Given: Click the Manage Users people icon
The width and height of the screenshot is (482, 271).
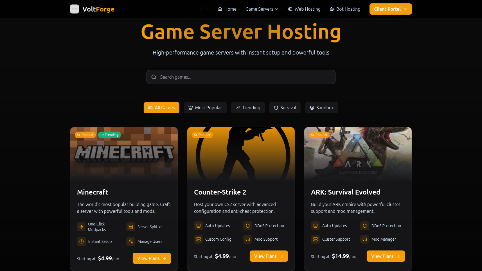Looking at the screenshot, I should pyautogui.click(x=131, y=241).
